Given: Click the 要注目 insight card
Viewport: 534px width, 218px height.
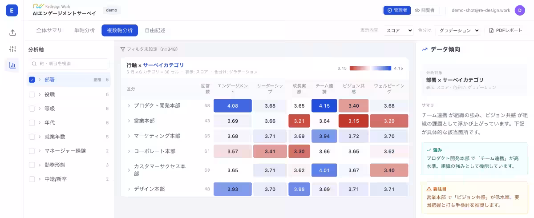Looking at the screenshot, I should tap(475, 197).
